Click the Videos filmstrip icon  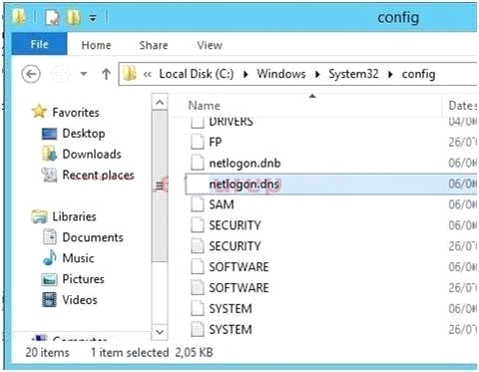click(49, 300)
